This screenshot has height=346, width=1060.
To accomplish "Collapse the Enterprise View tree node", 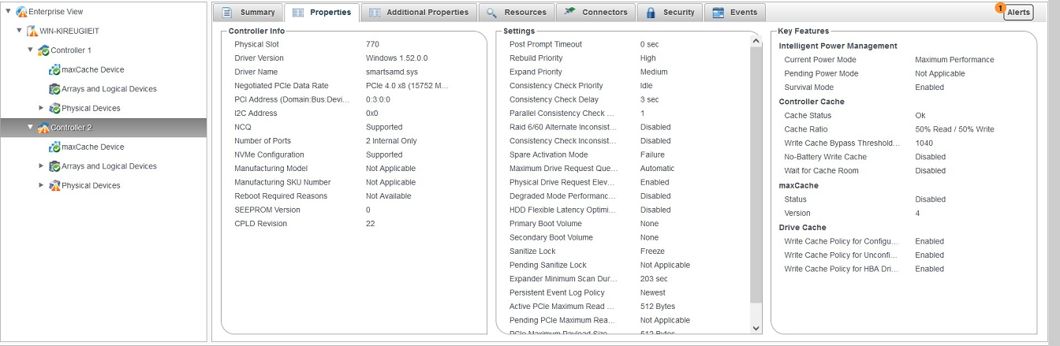I will point(8,12).
